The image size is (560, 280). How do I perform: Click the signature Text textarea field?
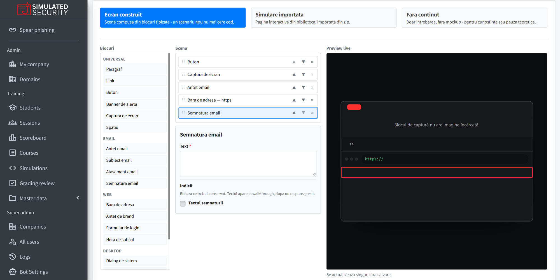248,164
